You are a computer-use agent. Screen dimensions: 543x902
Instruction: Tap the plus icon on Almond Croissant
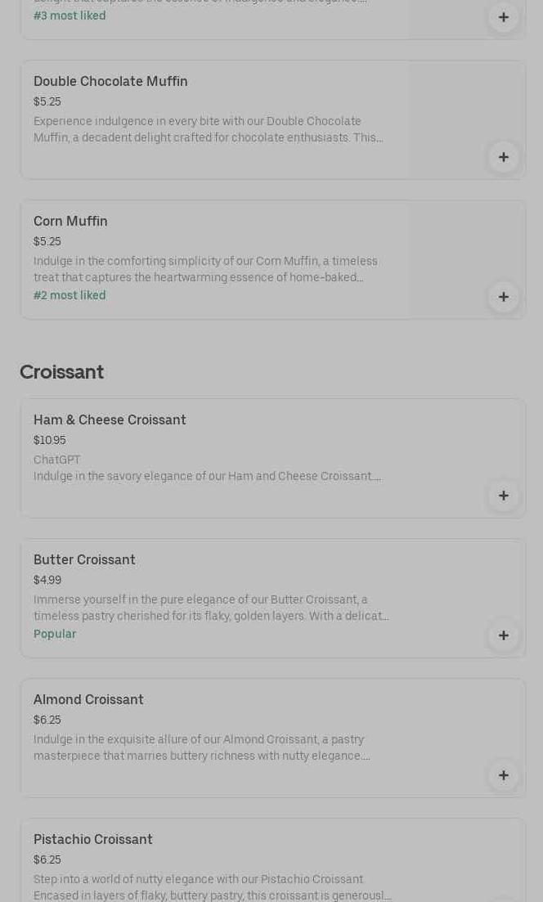(504, 775)
